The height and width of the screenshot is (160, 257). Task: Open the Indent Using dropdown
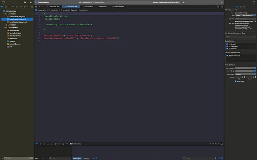pyautogui.click(x=245, y=74)
